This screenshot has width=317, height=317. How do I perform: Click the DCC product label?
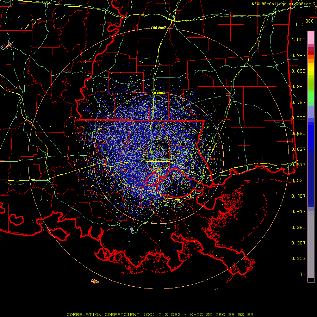pyautogui.click(x=309, y=21)
